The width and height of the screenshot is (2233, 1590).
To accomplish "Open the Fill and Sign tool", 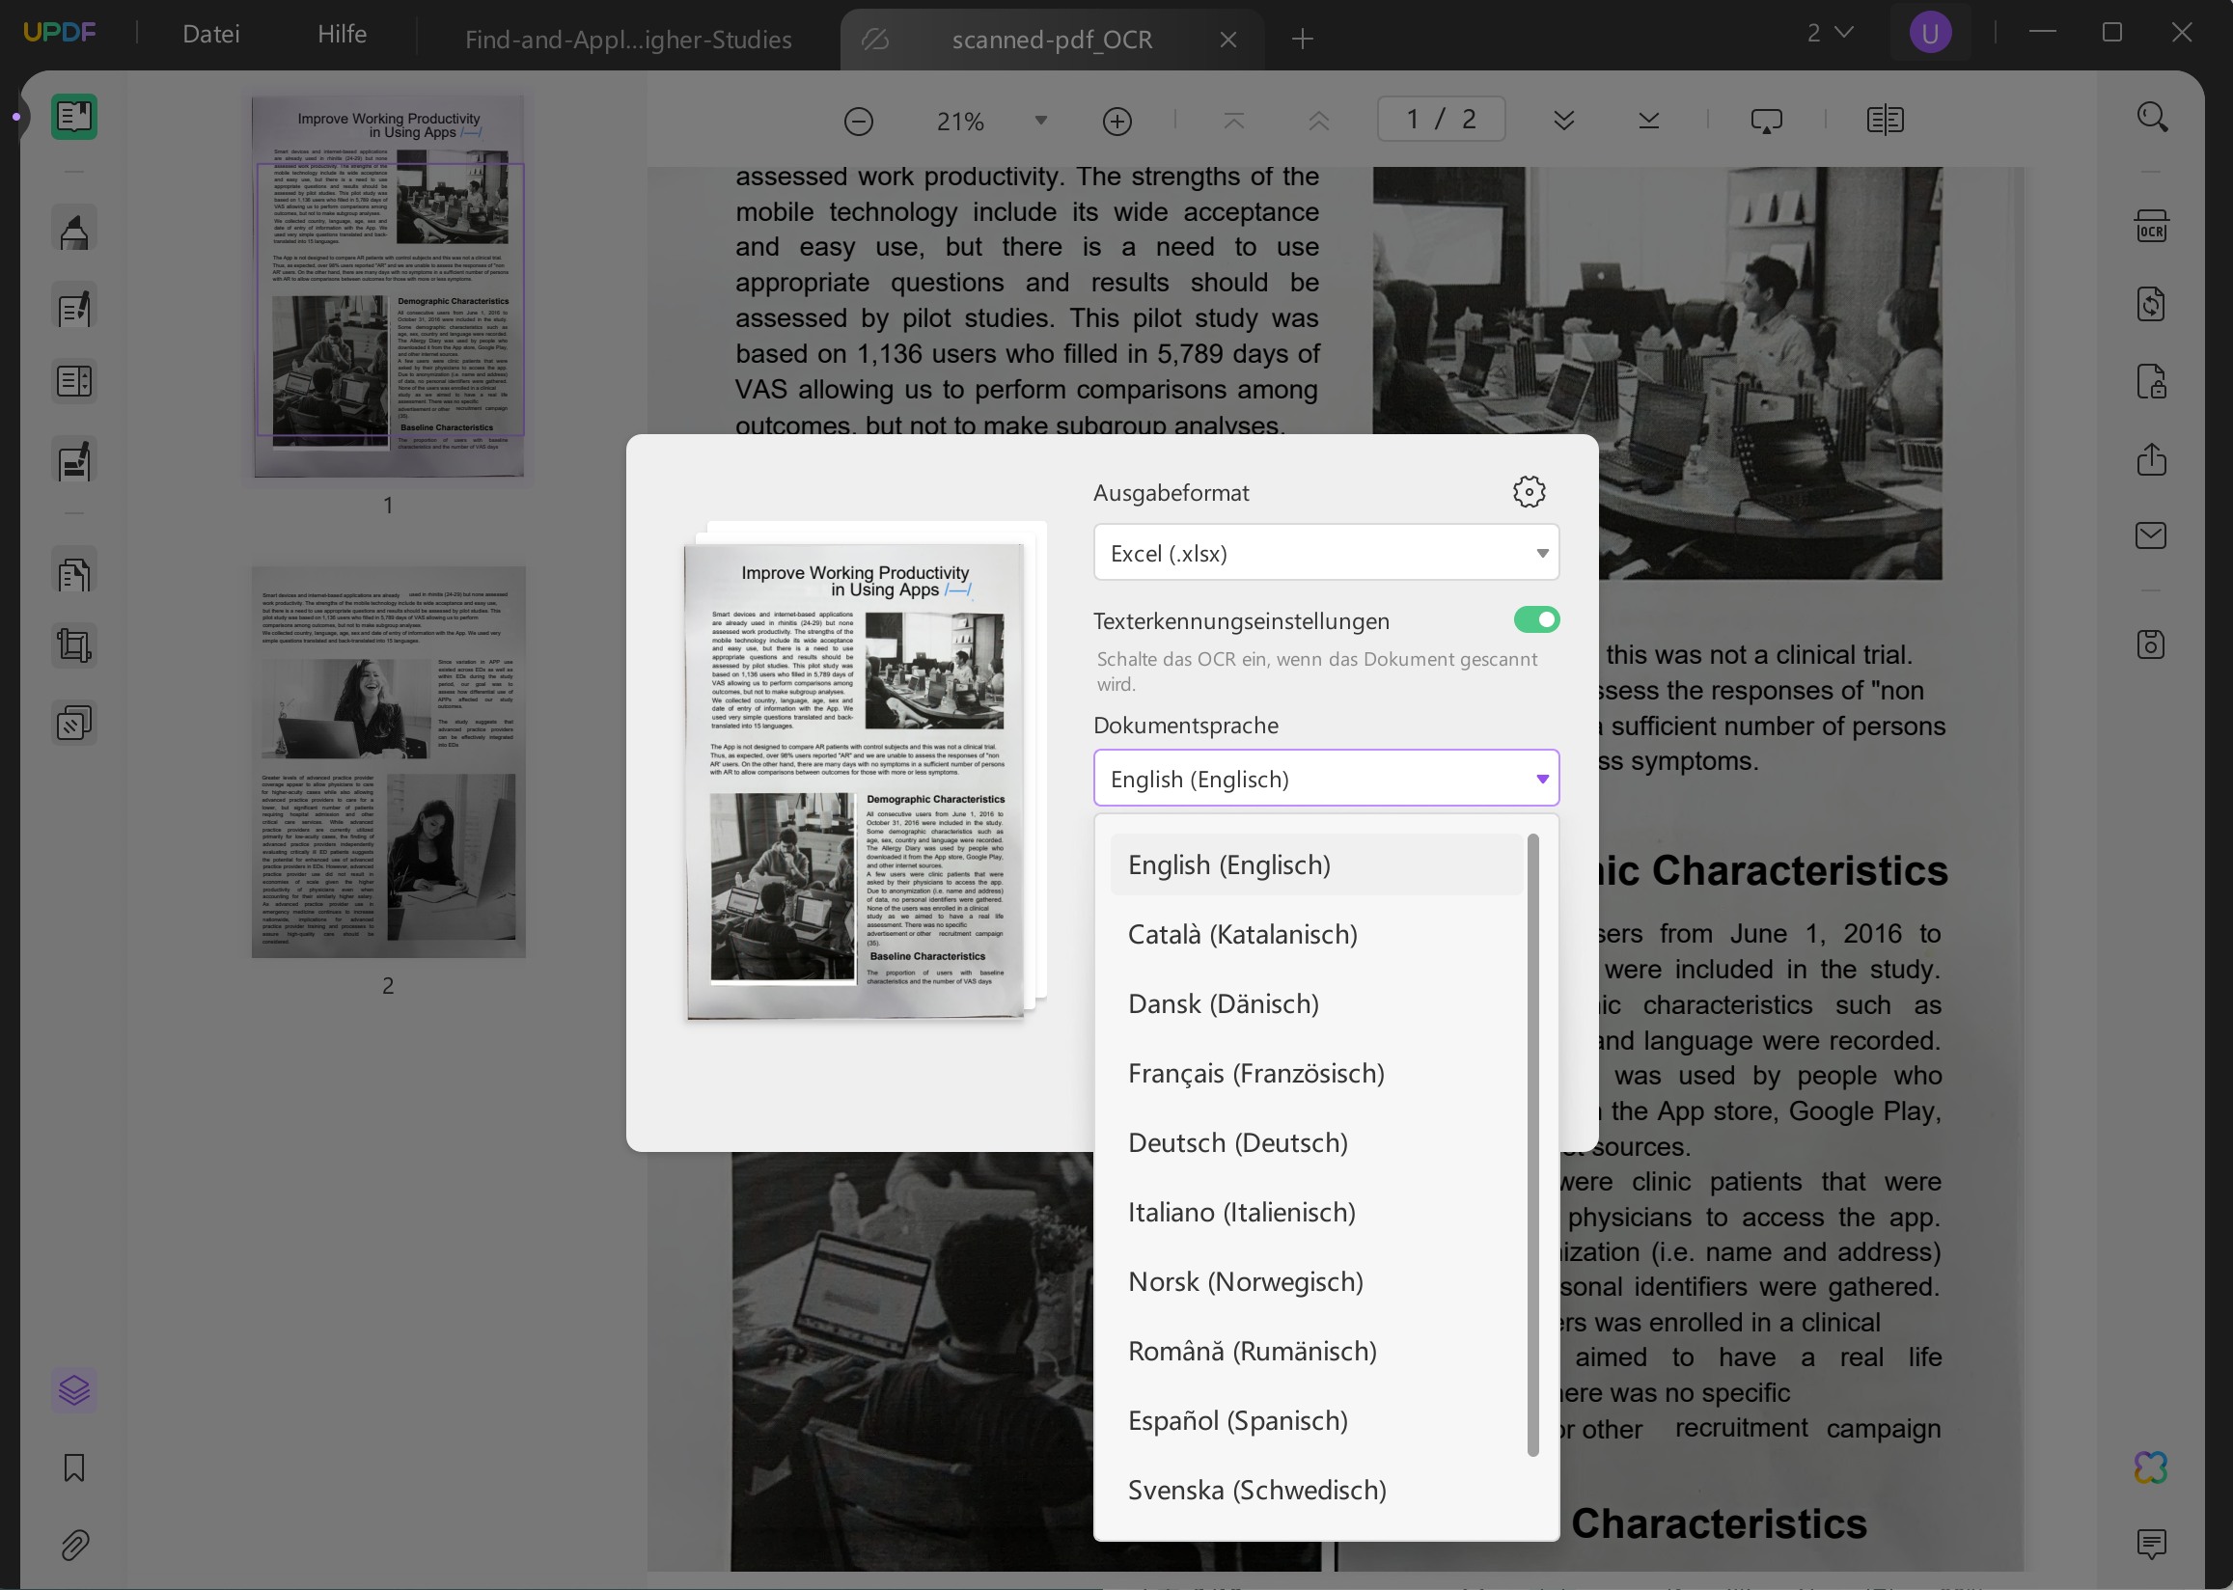I will pos(73,460).
